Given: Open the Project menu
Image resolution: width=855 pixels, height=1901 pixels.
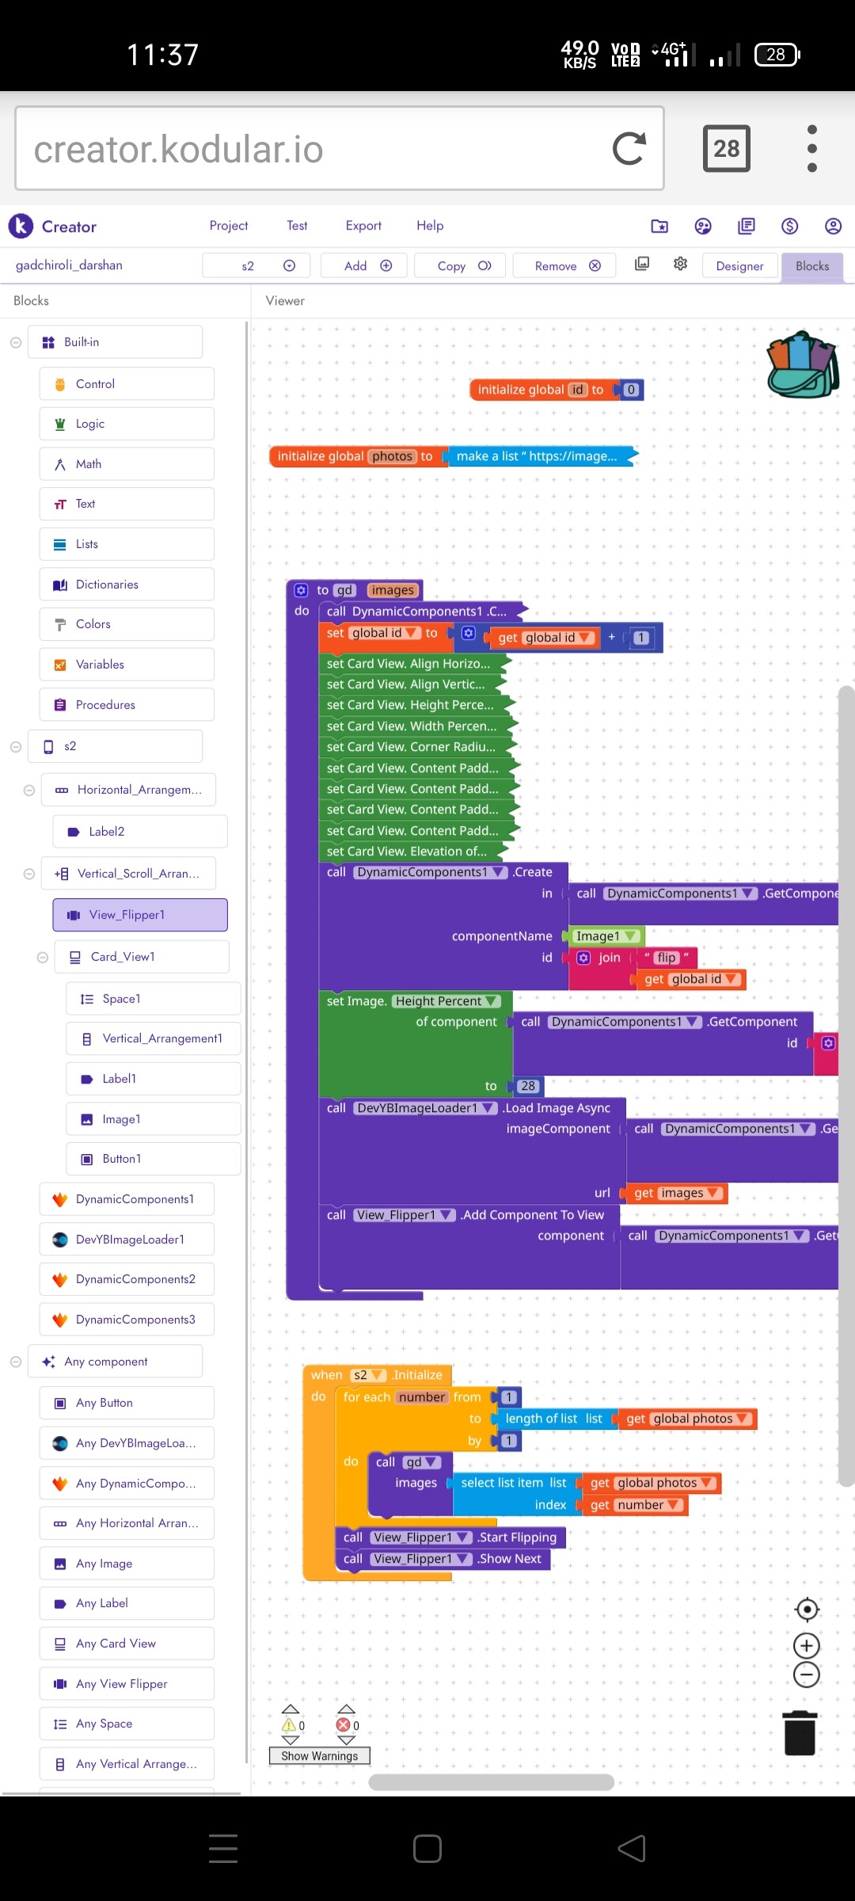Looking at the screenshot, I should (x=228, y=226).
